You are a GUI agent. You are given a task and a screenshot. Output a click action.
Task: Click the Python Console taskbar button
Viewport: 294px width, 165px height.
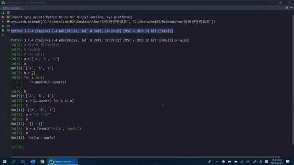coord(62,161)
